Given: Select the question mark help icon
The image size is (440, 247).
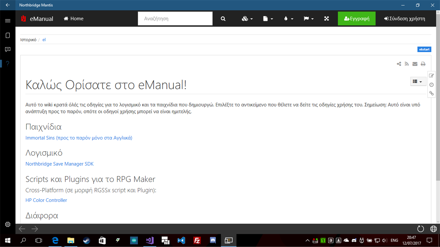Looking at the screenshot, I should (8, 64).
